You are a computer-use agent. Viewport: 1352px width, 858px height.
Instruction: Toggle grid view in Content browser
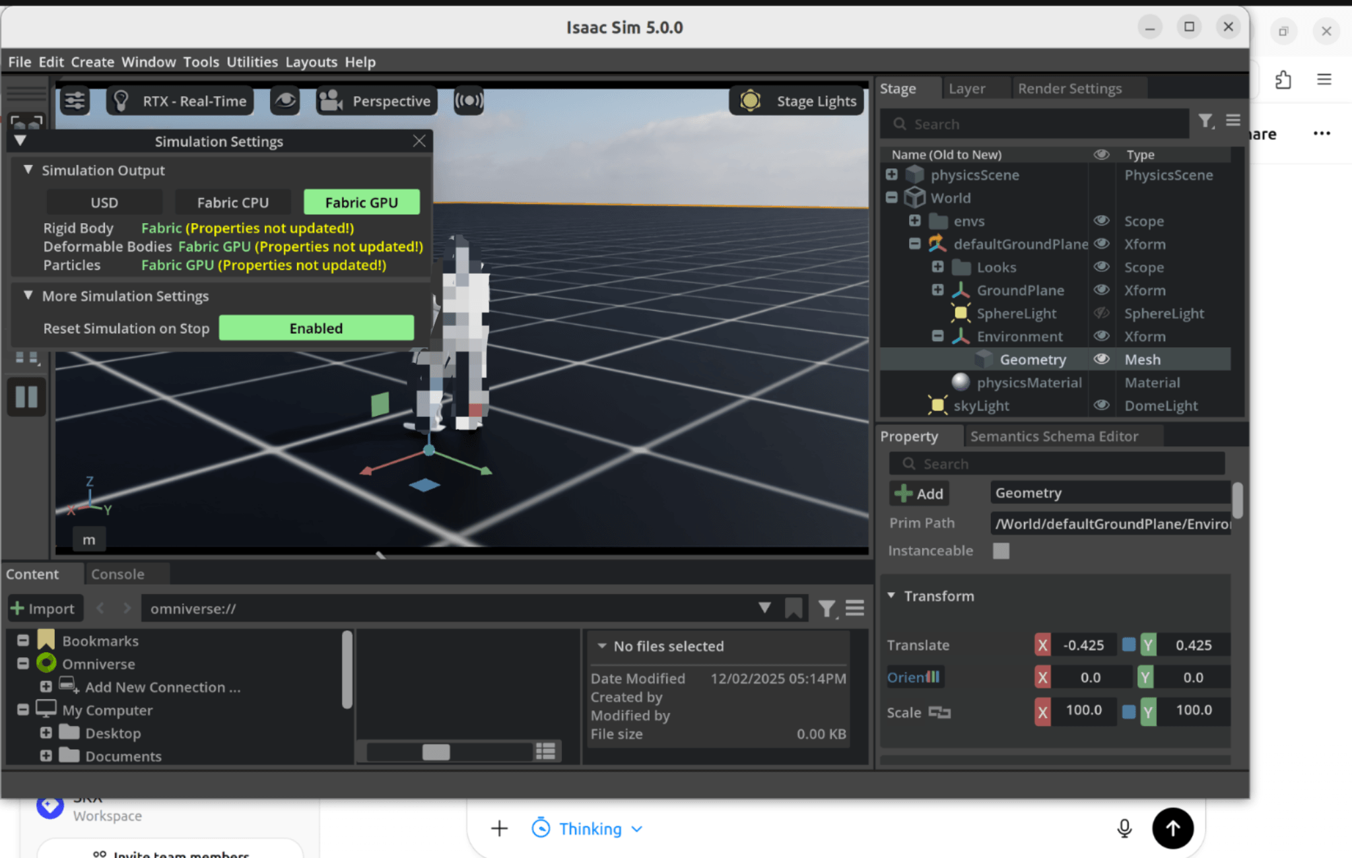(x=545, y=751)
